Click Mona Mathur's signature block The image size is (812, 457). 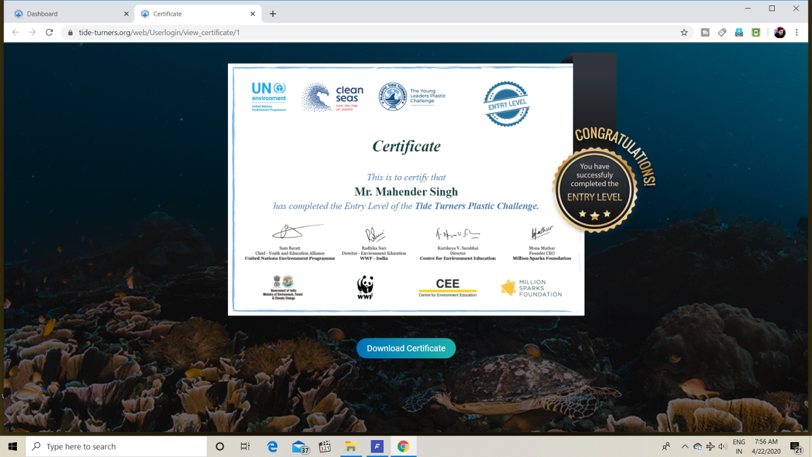(541, 243)
